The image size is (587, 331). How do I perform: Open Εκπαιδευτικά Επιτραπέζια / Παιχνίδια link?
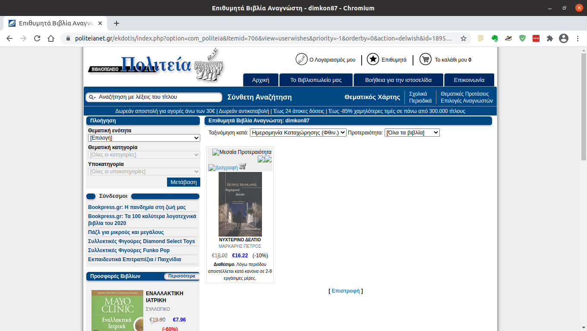135,259
